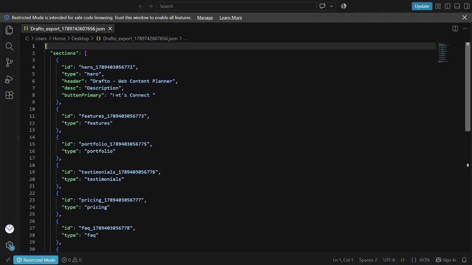Click the Copilot status icon
The image size is (472, 265).
click(344, 6)
